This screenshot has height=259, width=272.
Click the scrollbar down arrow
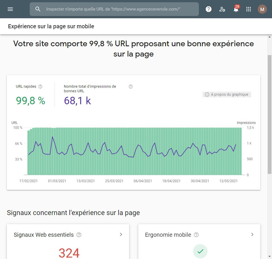[x=269, y=256]
